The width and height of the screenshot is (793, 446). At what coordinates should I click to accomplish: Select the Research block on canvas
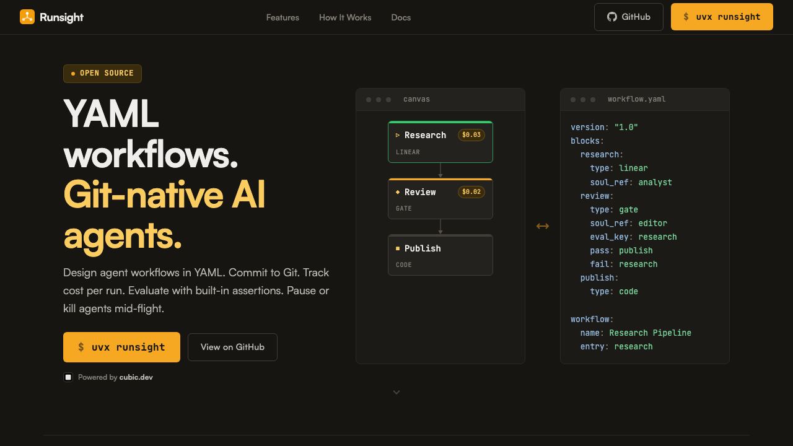[x=440, y=142]
